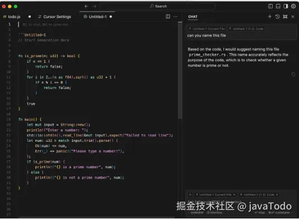The width and height of the screenshot is (299, 219).
Task: Open settings via the gear icon
Action: point(293,6)
